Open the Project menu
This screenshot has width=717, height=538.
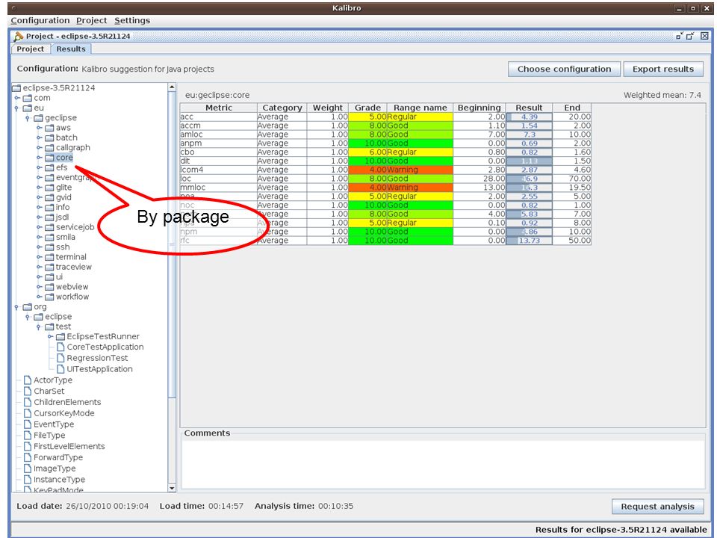(91, 21)
